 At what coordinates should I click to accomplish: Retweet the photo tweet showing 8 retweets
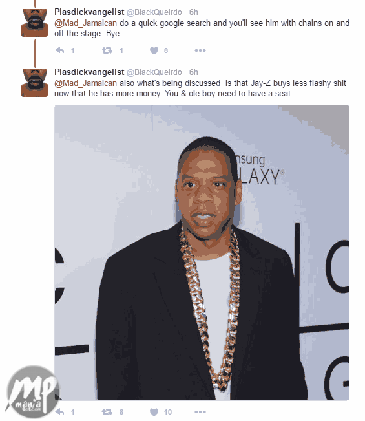[107, 411]
